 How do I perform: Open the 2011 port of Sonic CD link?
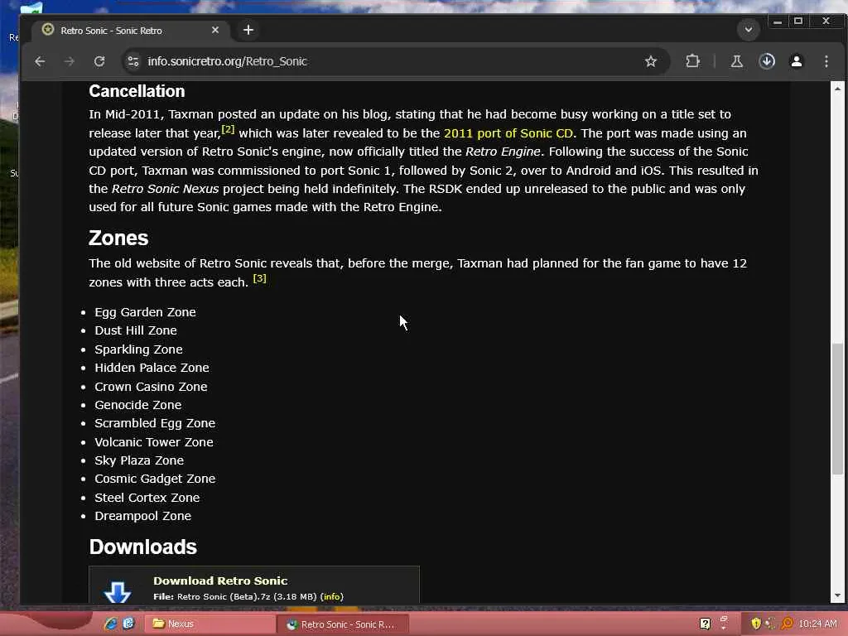(x=508, y=133)
